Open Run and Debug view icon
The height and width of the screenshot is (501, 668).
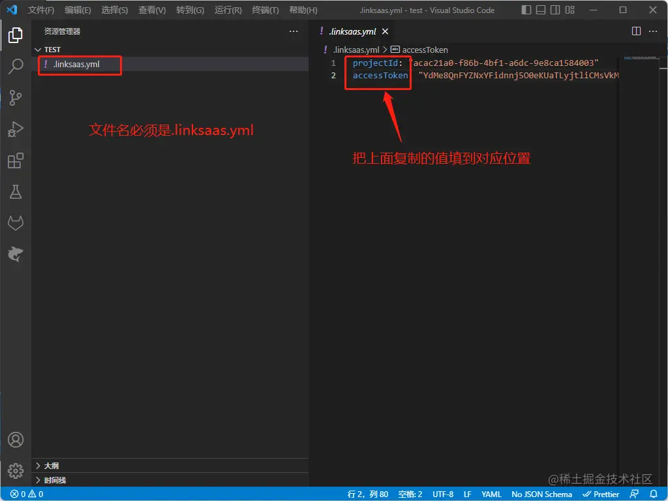(16, 129)
